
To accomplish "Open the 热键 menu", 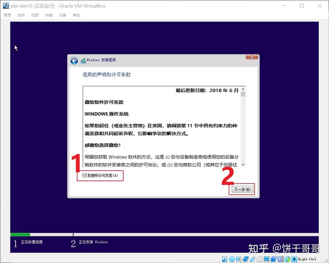I will click(49, 15).
